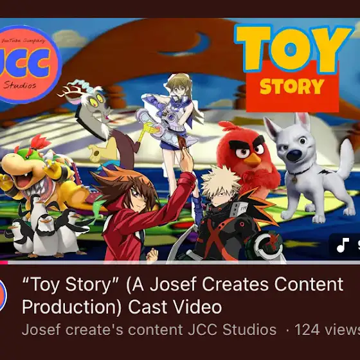Tap the music note badge on thumbnail
This screenshot has height=360, width=360.
[x=345, y=245]
